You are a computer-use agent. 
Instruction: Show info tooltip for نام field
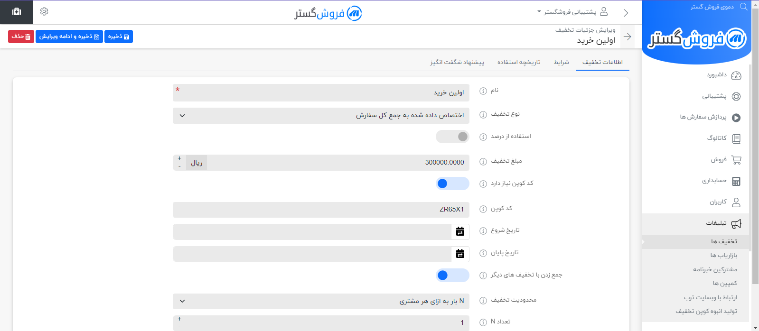point(483,91)
